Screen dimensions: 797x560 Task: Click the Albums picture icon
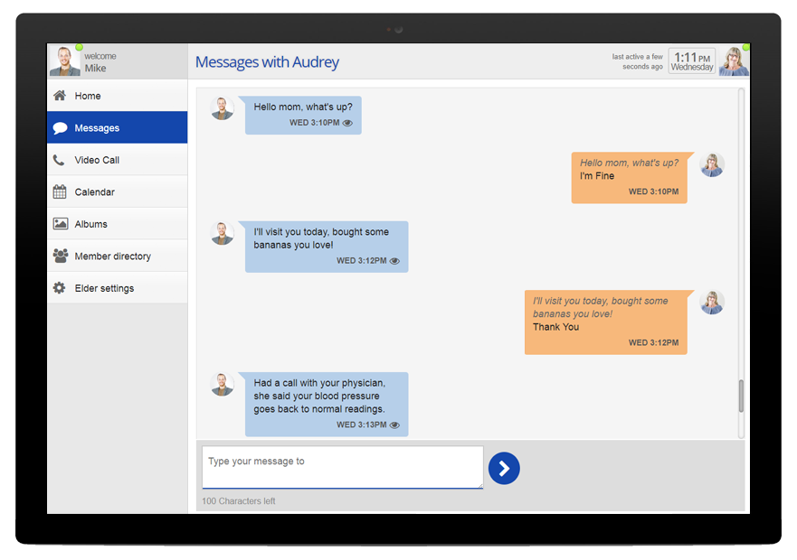click(61, 224)
